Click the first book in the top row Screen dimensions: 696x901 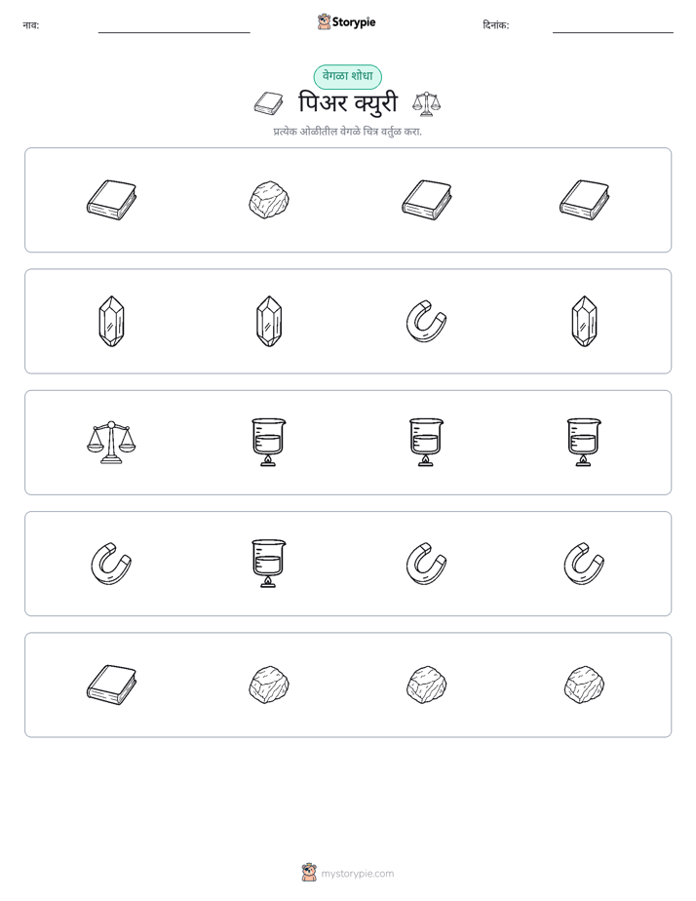point(111,200)
